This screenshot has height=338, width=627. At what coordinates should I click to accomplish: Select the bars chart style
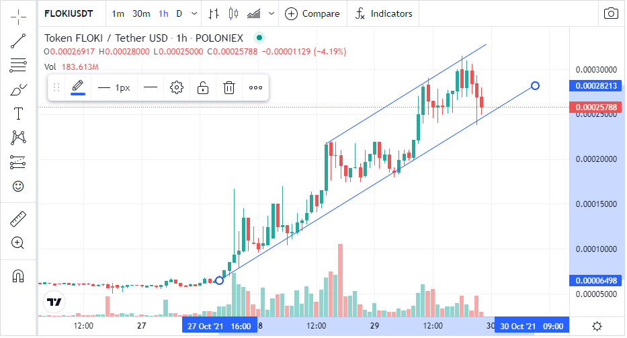coord(214,13)
